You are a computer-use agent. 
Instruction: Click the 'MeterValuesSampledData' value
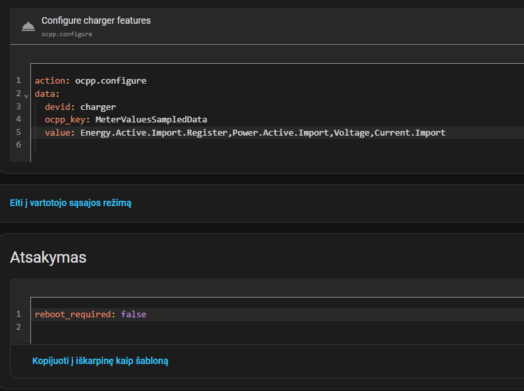click(151, 120)
